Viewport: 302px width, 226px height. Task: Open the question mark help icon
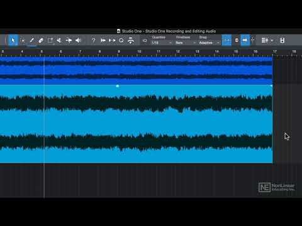tap(94, 40)
